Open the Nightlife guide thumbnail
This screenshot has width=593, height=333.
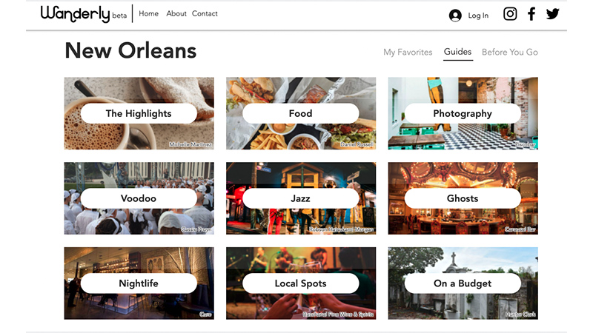pyautogui.click(x=139, y=283)
